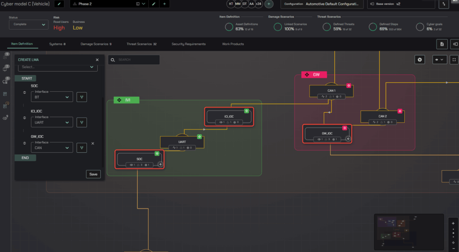Edit the Cyber model C name pencil

pos(59,4)
